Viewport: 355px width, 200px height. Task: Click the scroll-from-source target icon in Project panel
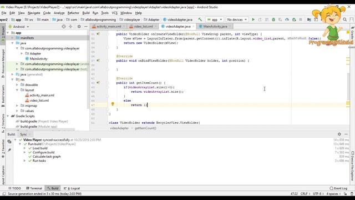(x=64, y=27)
